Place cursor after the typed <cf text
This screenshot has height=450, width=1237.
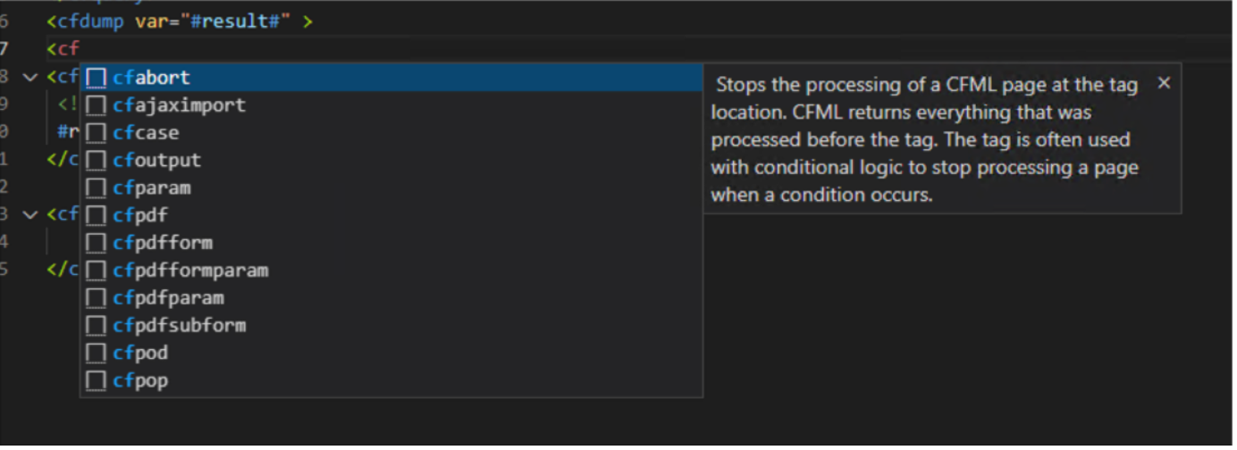81,48
